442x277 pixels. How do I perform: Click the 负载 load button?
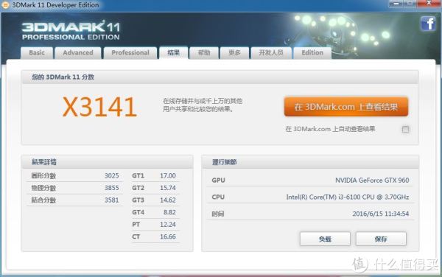coord(325,239)
